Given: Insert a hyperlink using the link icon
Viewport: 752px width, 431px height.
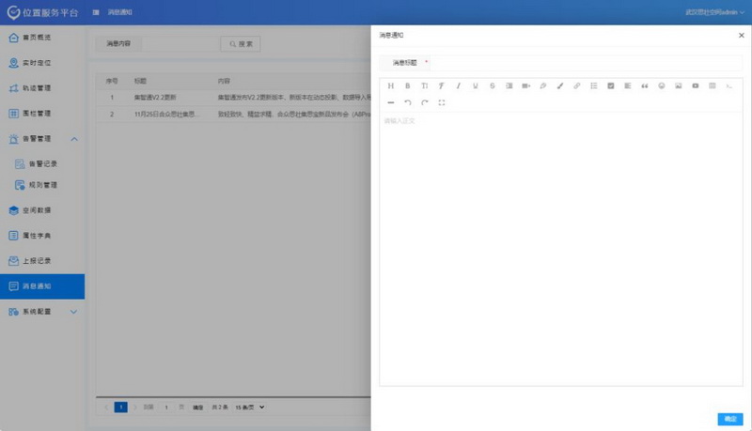Looking at the screenshot, I should click(577, 86).
